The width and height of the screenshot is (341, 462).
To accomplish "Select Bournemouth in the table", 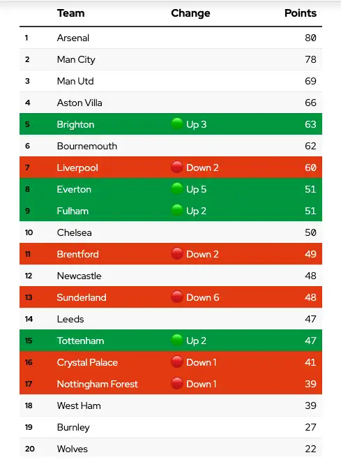I will [87, 146].
